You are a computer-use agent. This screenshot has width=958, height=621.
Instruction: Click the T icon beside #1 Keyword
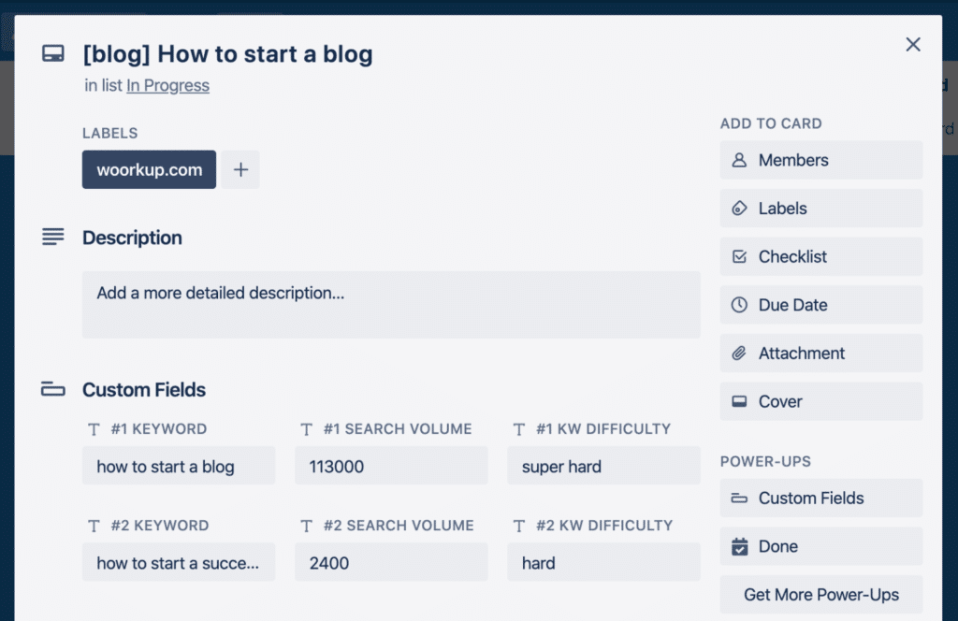pyautogui.click(x=94, y=428)
